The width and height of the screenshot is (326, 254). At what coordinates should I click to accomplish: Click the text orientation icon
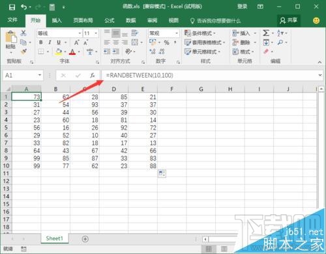pyautogui.click(x=128, y=51)
